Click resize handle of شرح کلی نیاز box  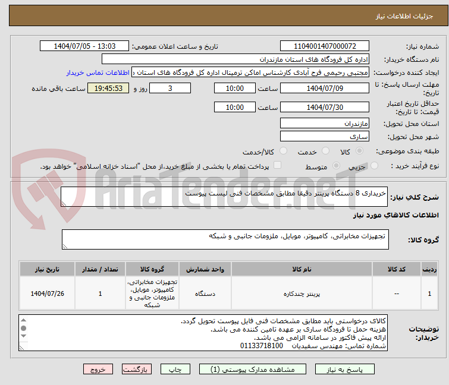[64, 204]
